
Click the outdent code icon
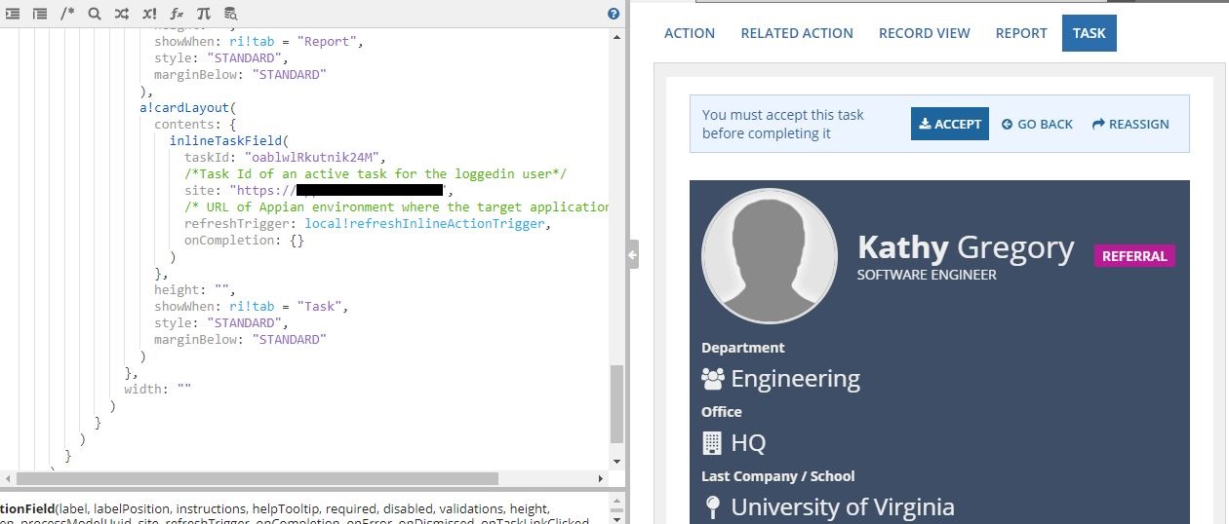[x=40, y=14]
